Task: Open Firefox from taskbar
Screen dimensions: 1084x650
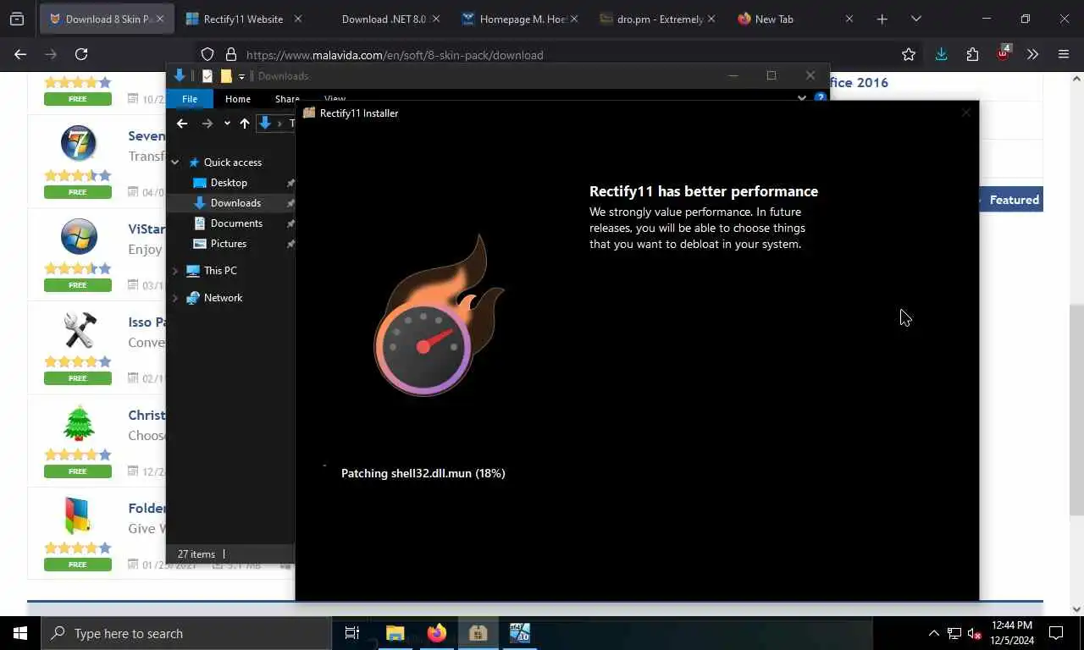Action: click(x=437, y=633)
